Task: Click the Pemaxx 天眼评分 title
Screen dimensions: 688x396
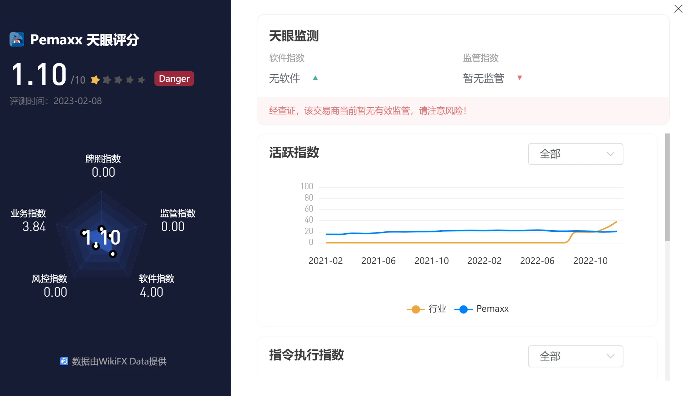Action: [84, 40]
